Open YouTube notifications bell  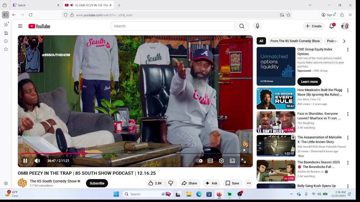click(x=332, y=26)
